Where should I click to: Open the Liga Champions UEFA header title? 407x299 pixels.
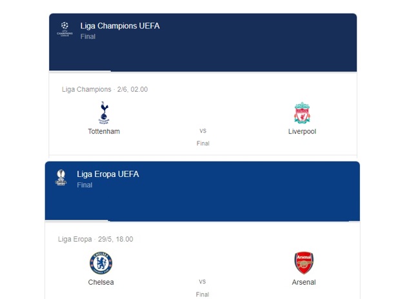(120, 26)
